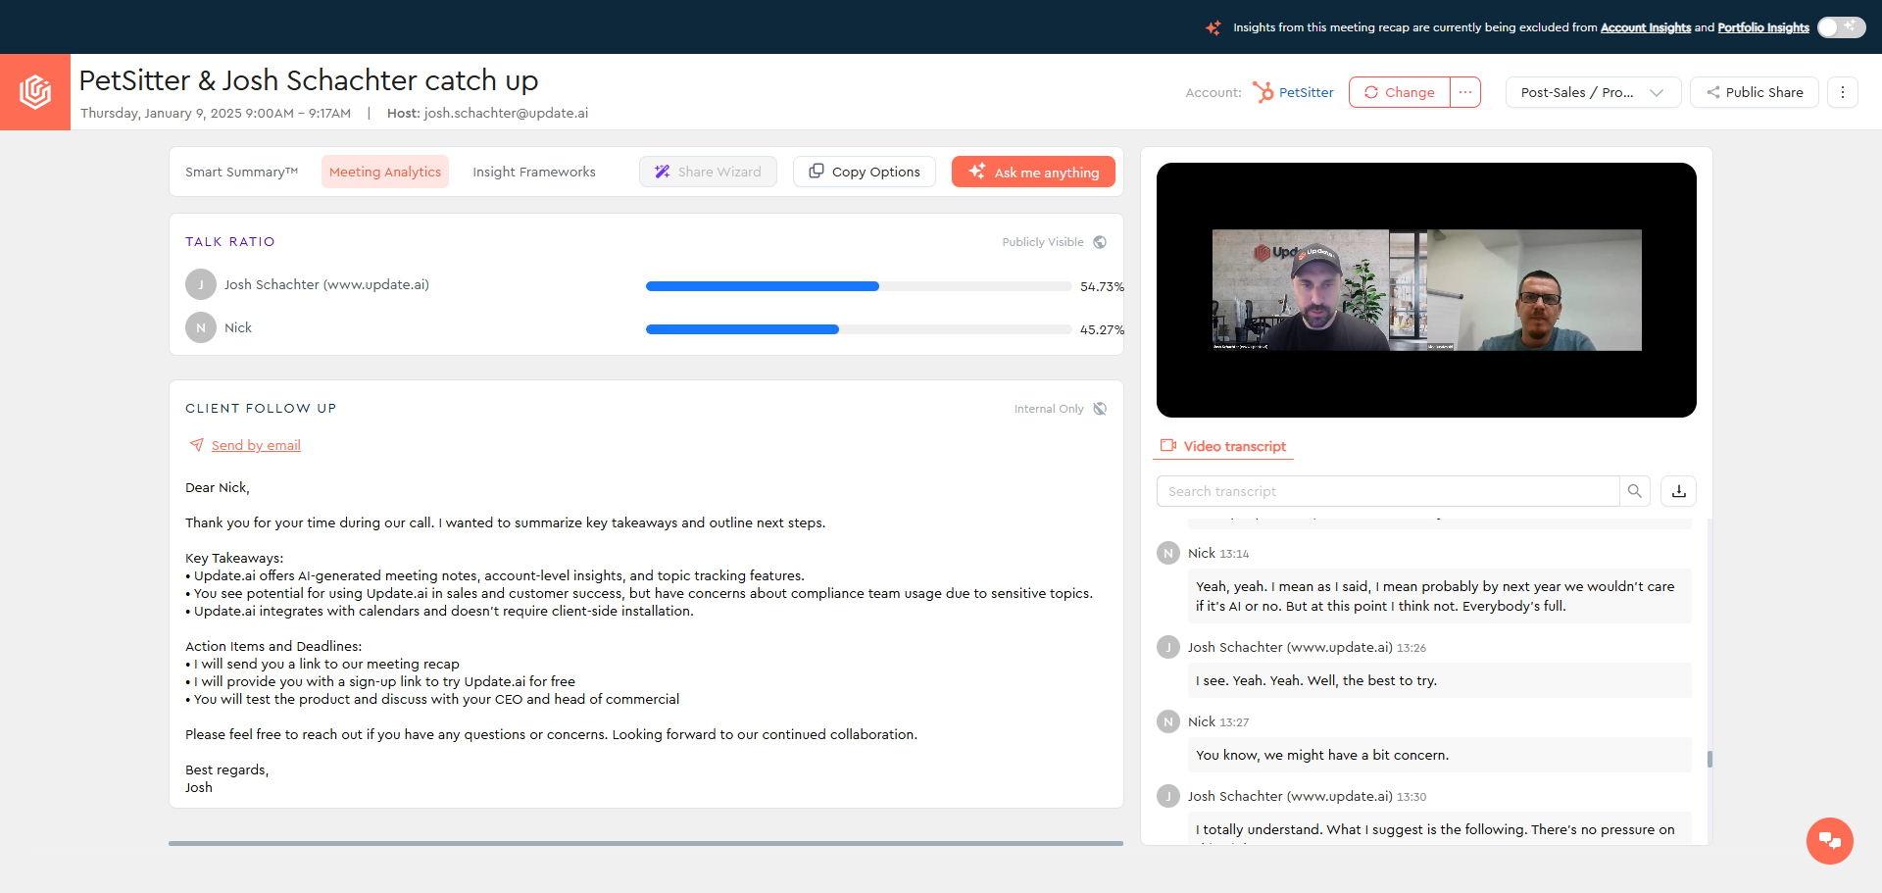Play the meeting video recording
The width and height of the screenshot is (1882, 893).
[1426, 290]
